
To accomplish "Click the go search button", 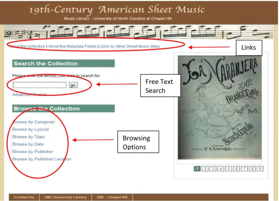I will tap(73, 85).
